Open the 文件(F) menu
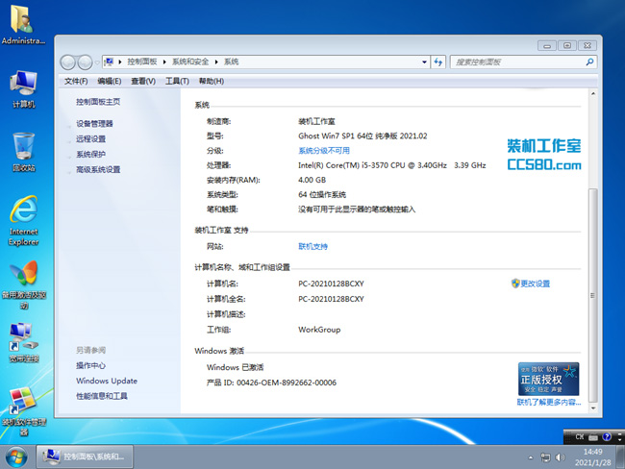 click(x=76, y=82)
